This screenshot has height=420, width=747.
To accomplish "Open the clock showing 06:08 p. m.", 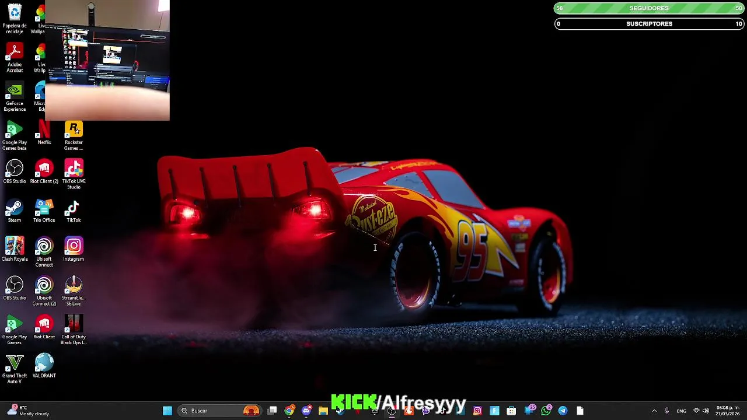I will pyautogui.click(x=728, y=411).
